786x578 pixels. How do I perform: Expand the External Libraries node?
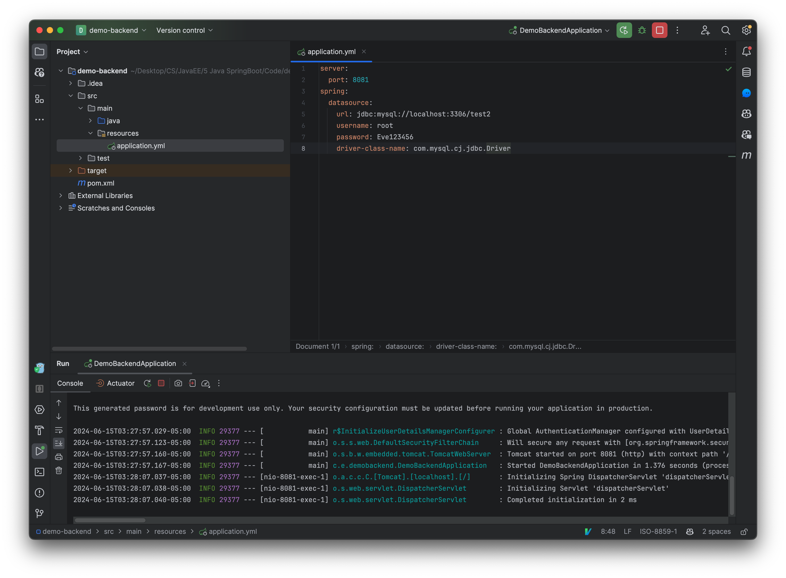pyautogui.click(x=61, y=196)
